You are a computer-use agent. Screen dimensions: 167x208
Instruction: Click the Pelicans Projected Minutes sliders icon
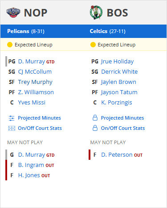(12, 118)
